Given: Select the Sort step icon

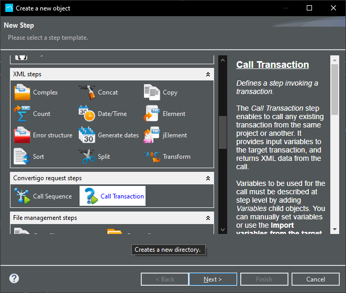Looking at the screenshot, I should click(22, 156).
